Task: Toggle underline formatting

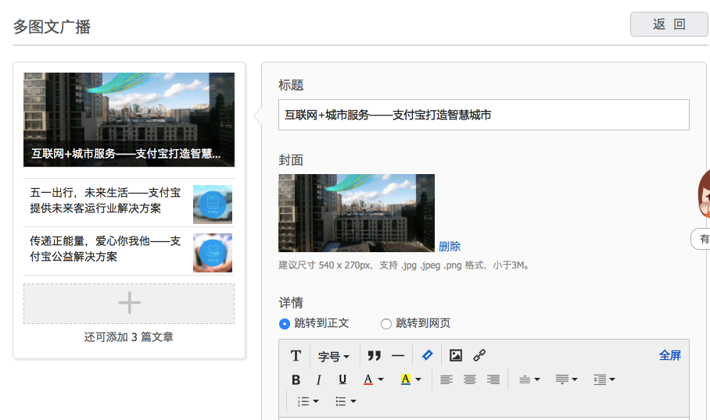Action: point(342,379)
